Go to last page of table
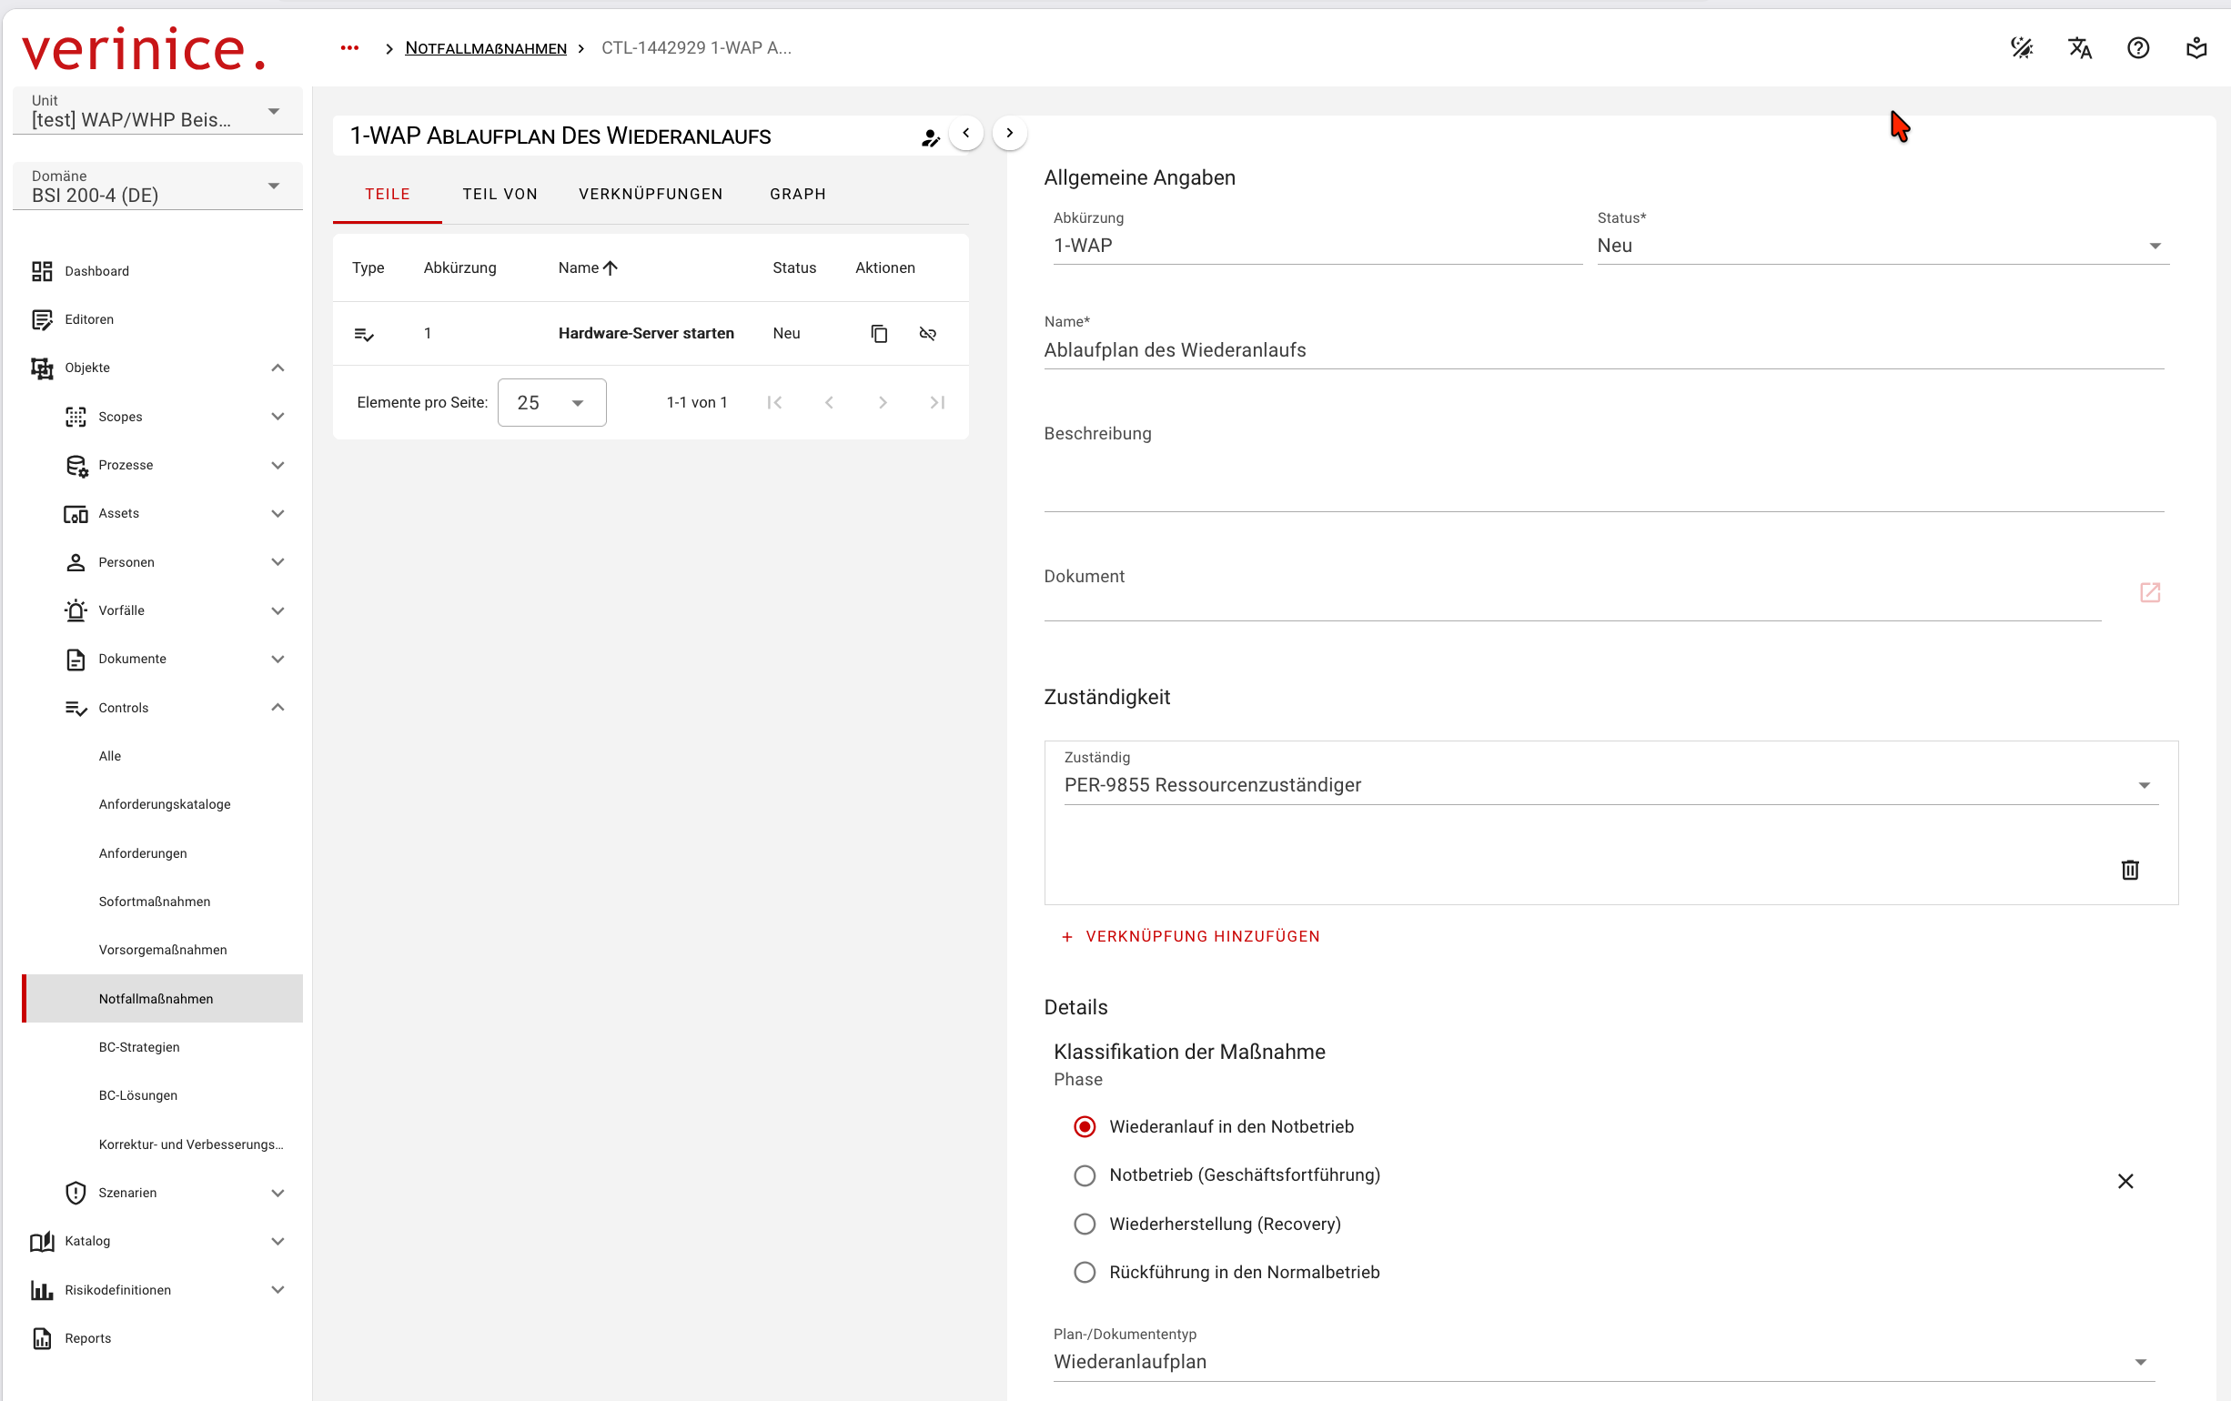This screenshot has height=1401, width=2231. click(937, 402)
